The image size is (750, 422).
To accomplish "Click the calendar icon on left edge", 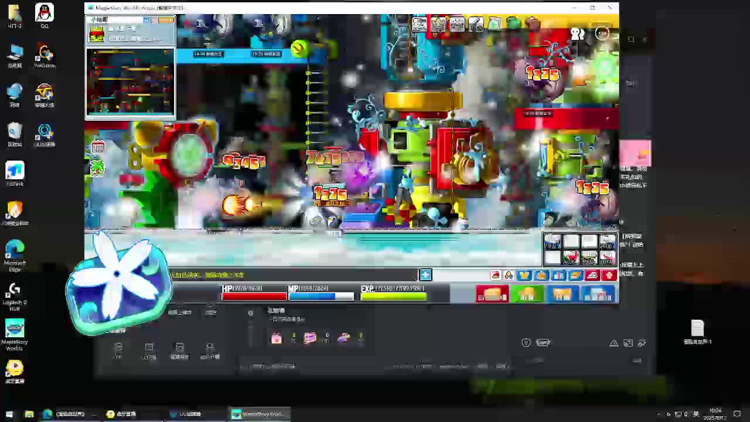I will tap(98, 148).
